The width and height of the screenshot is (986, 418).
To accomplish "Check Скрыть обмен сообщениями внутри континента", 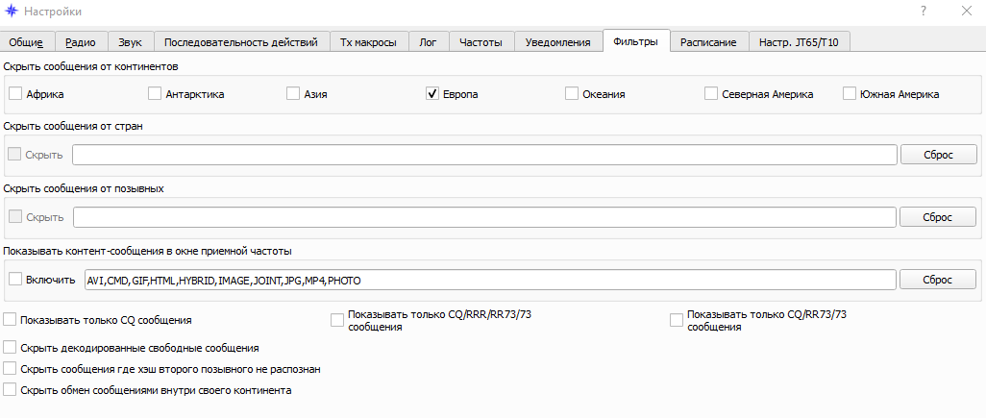I will pos(10,390).
